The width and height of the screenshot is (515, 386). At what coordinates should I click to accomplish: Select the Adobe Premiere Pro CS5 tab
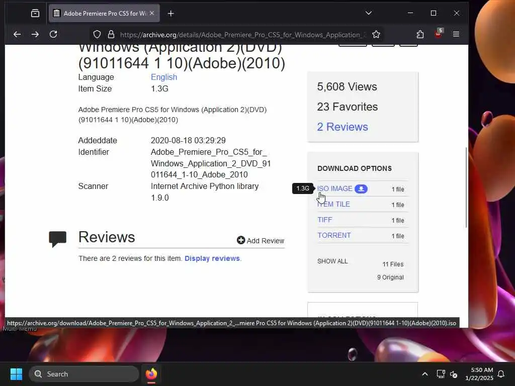click(x=104, y=13)
